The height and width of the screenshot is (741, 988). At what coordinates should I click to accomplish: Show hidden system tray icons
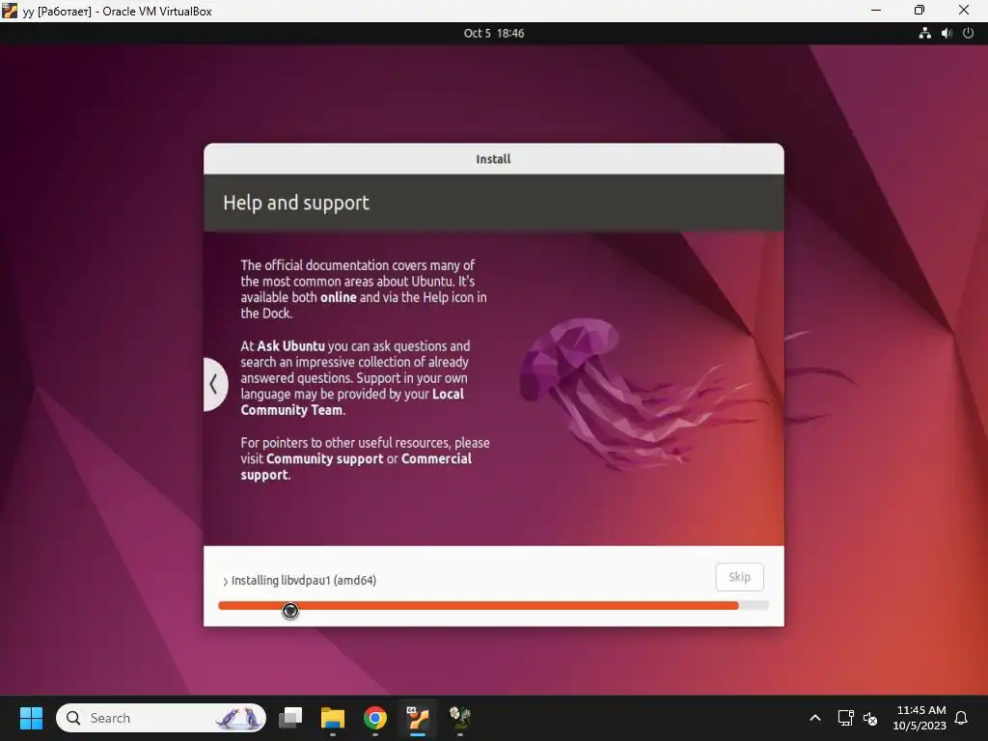(x=814, y=718)
